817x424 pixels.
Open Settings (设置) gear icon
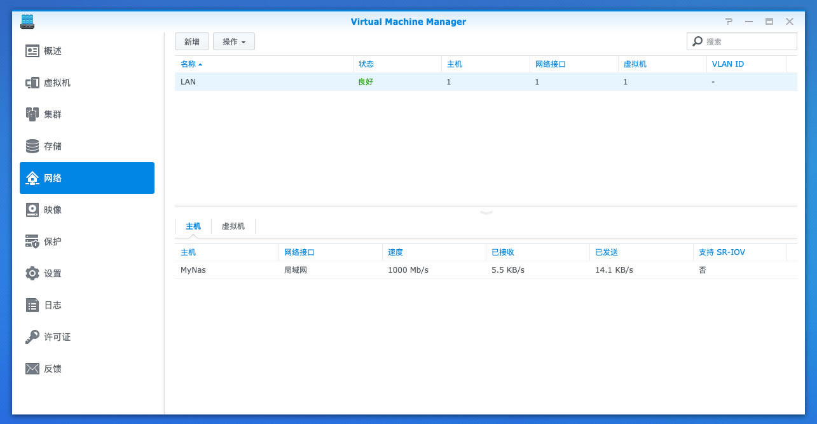click(32, 273)
